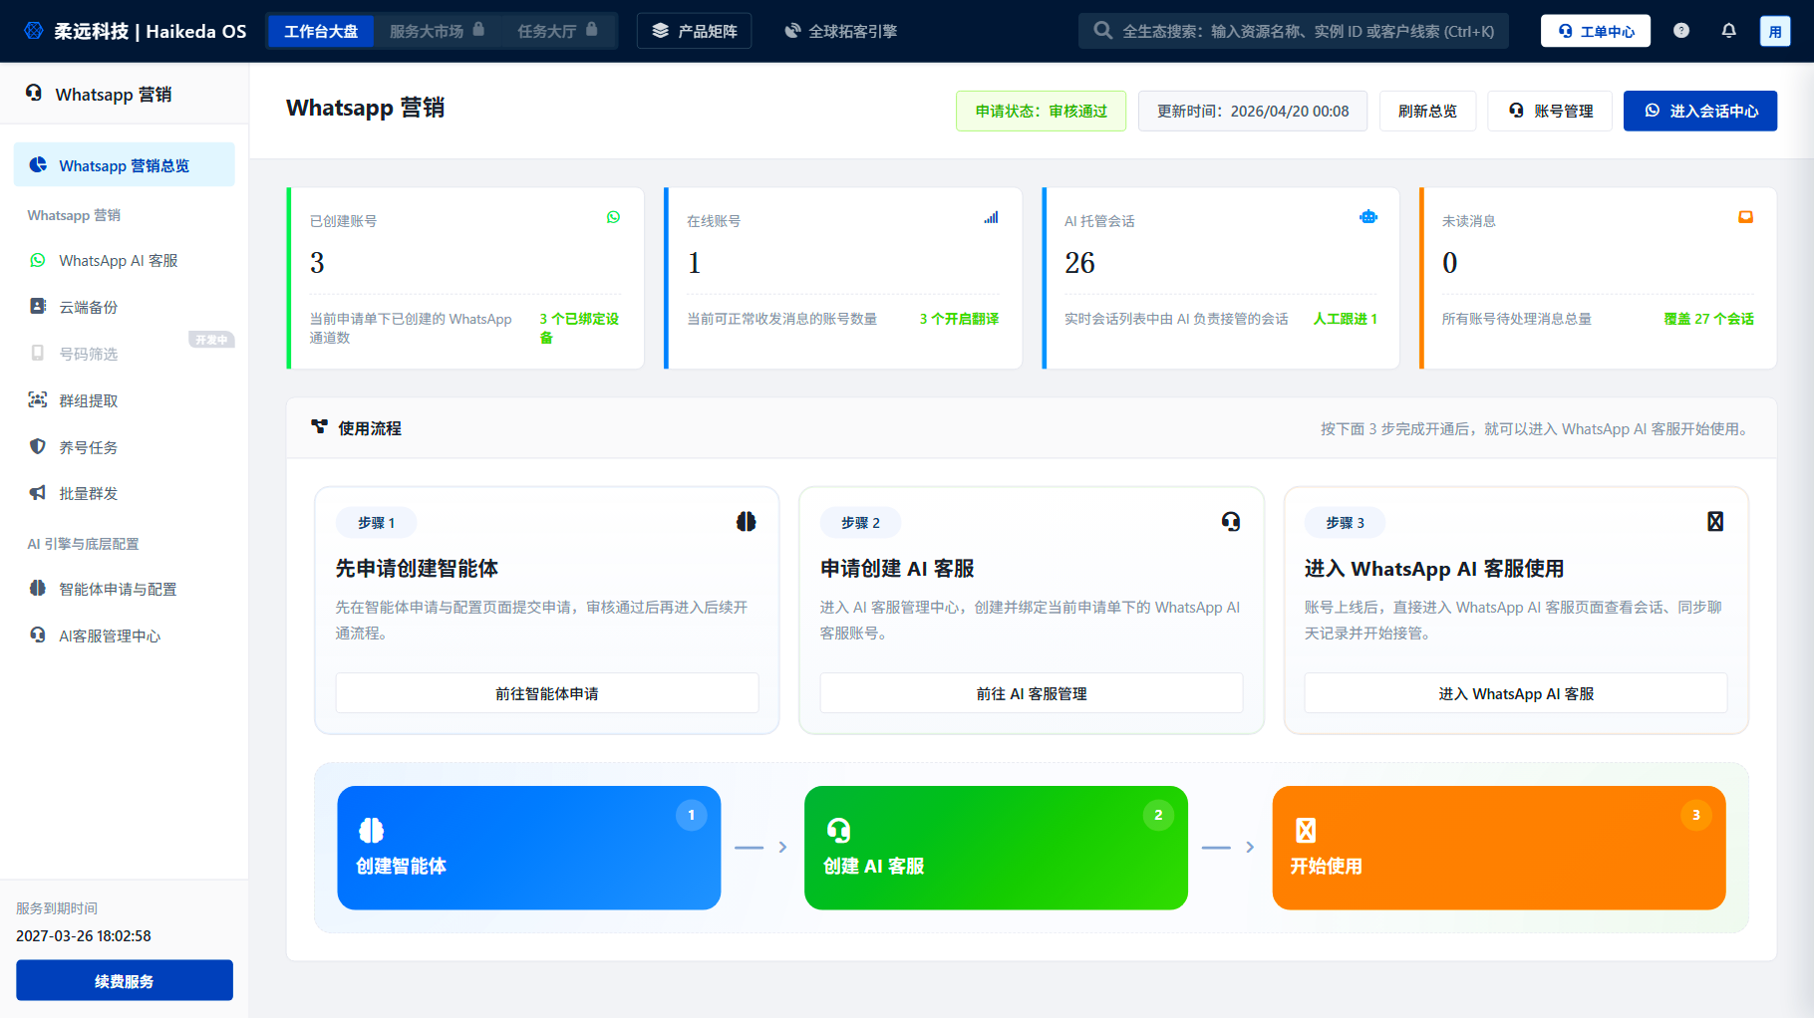Click the step number 3 badge on orange tile

1696,815
